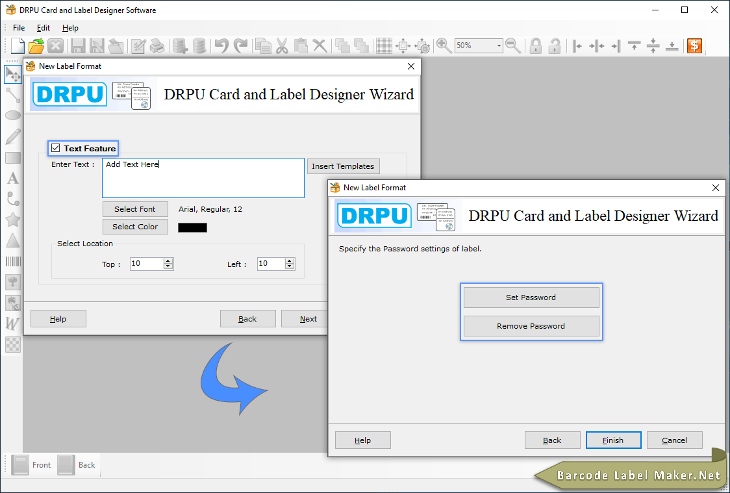This screenshot has width=730, height=493.
Task: Select the Ellipse shape tool
Action: click(13, 116)
